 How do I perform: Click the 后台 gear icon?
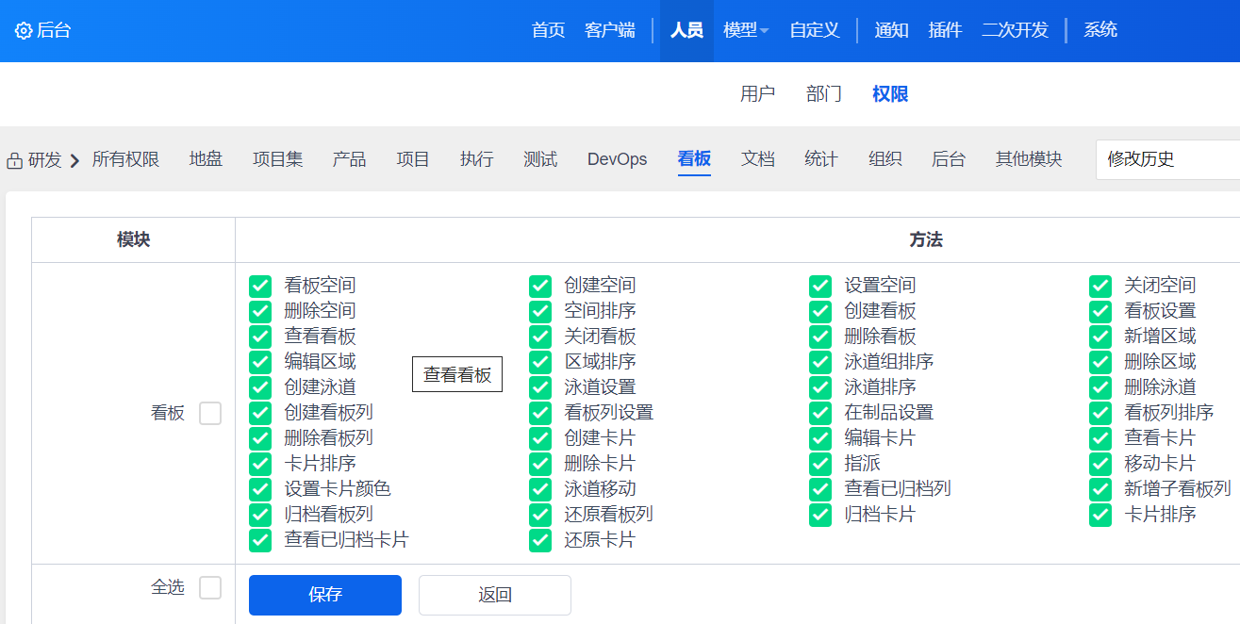(24, 31)
